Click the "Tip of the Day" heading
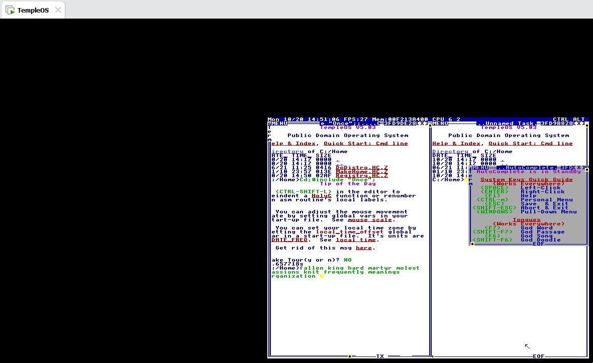 tap(348, 184)
